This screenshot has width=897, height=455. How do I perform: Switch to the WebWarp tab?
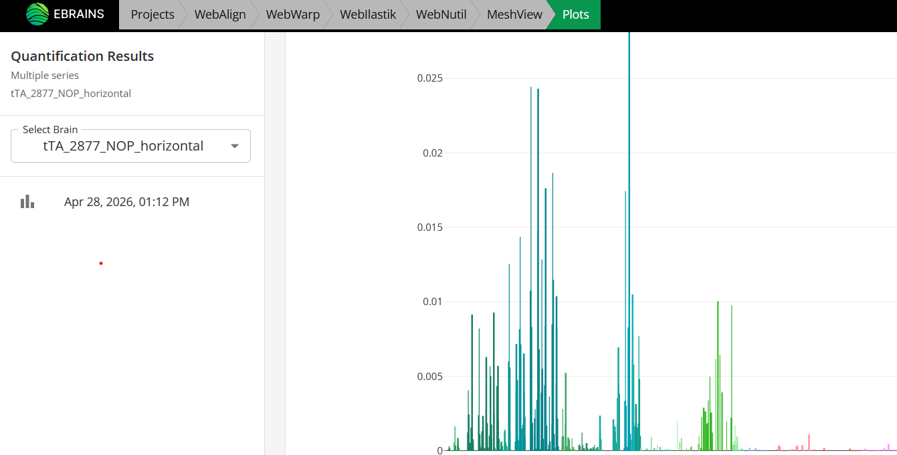pyautogui.click(x=293, y=15)
